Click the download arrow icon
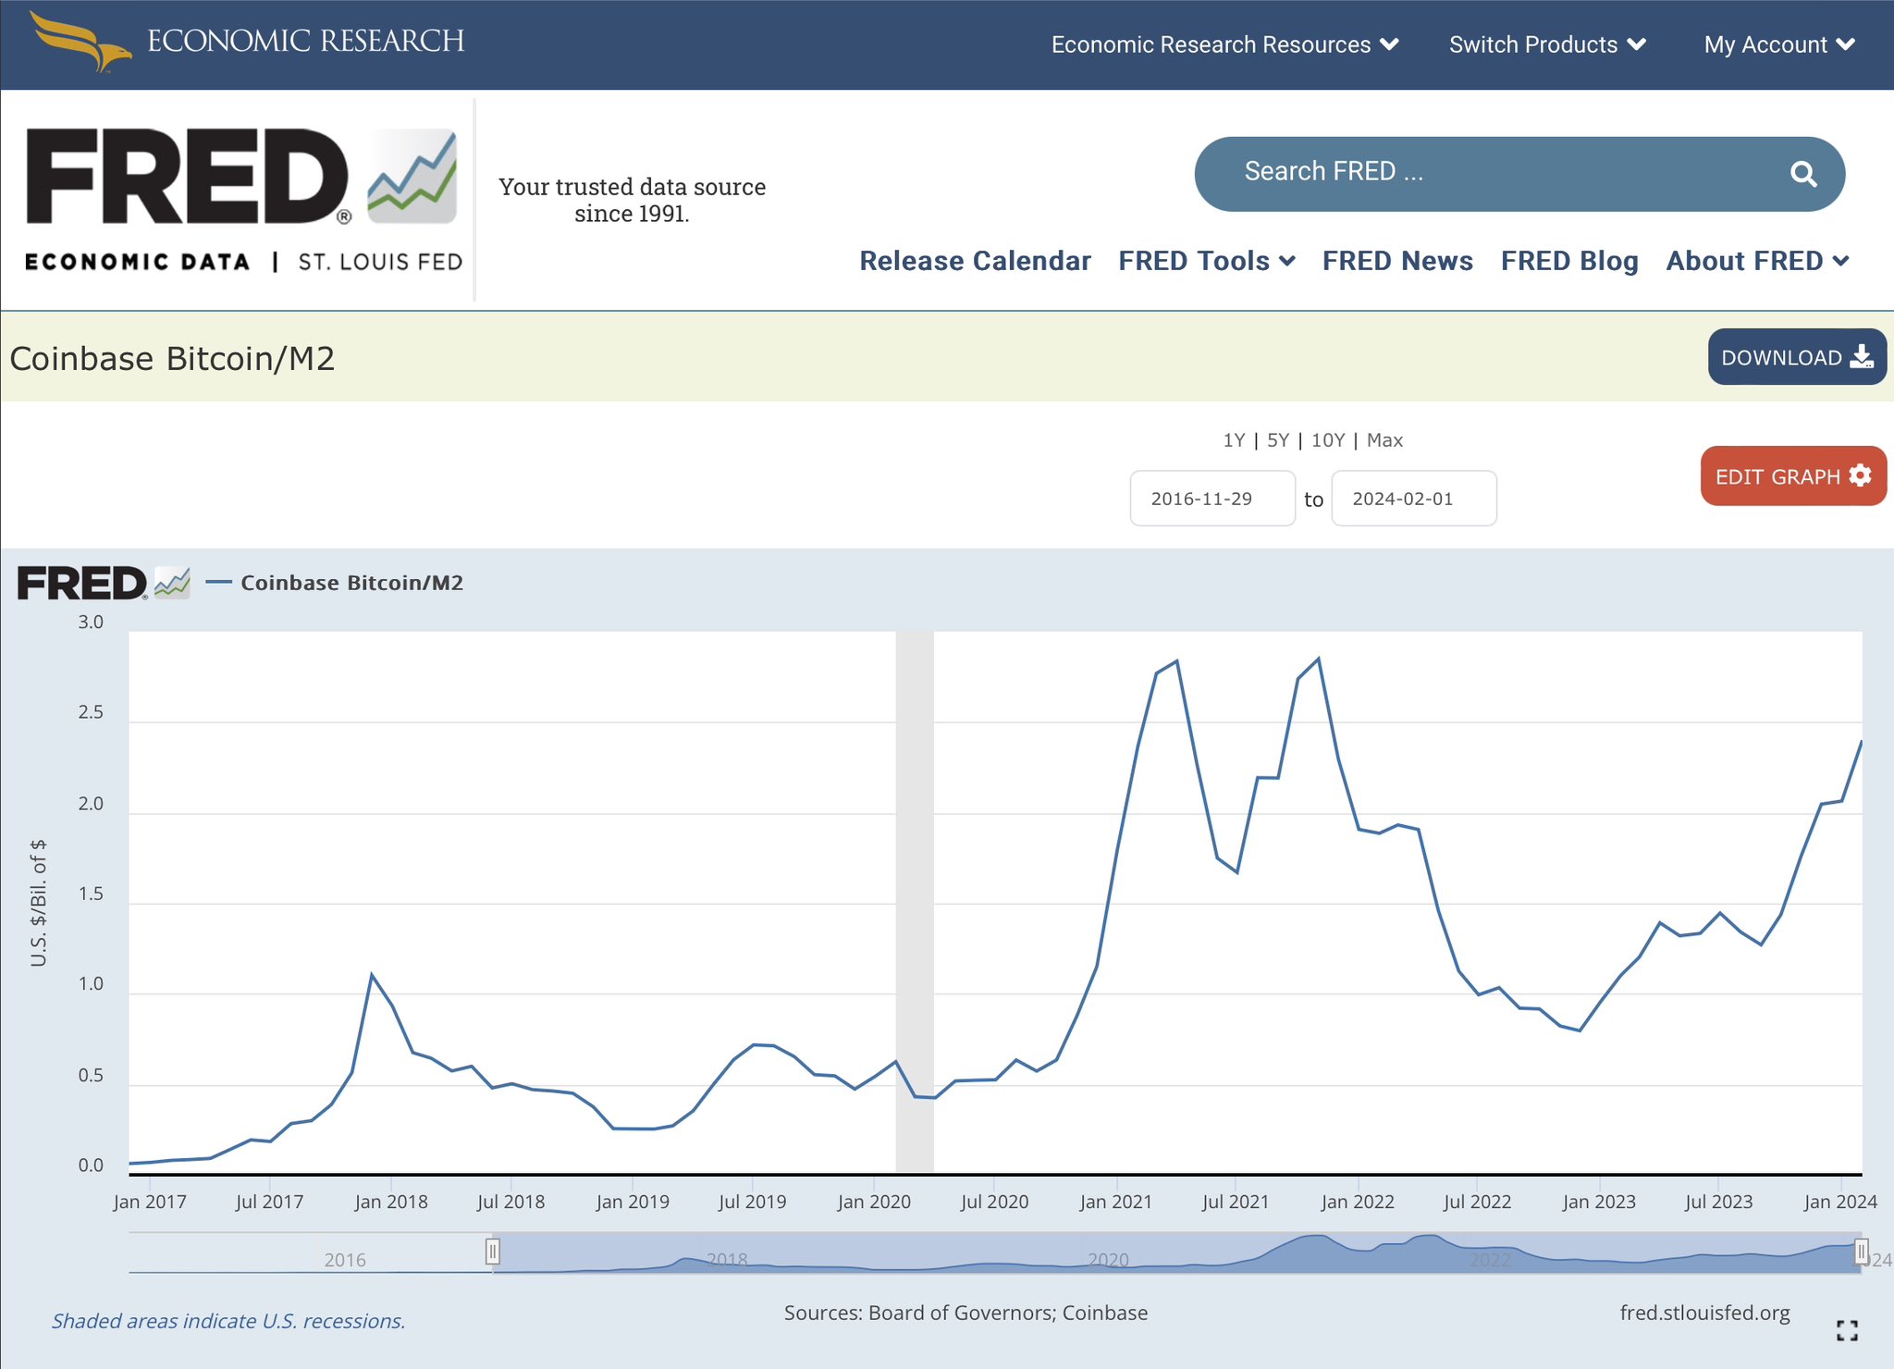Image resolution: width=1894 pixels, height=1369 pixels. click(x=1862, y=357)
